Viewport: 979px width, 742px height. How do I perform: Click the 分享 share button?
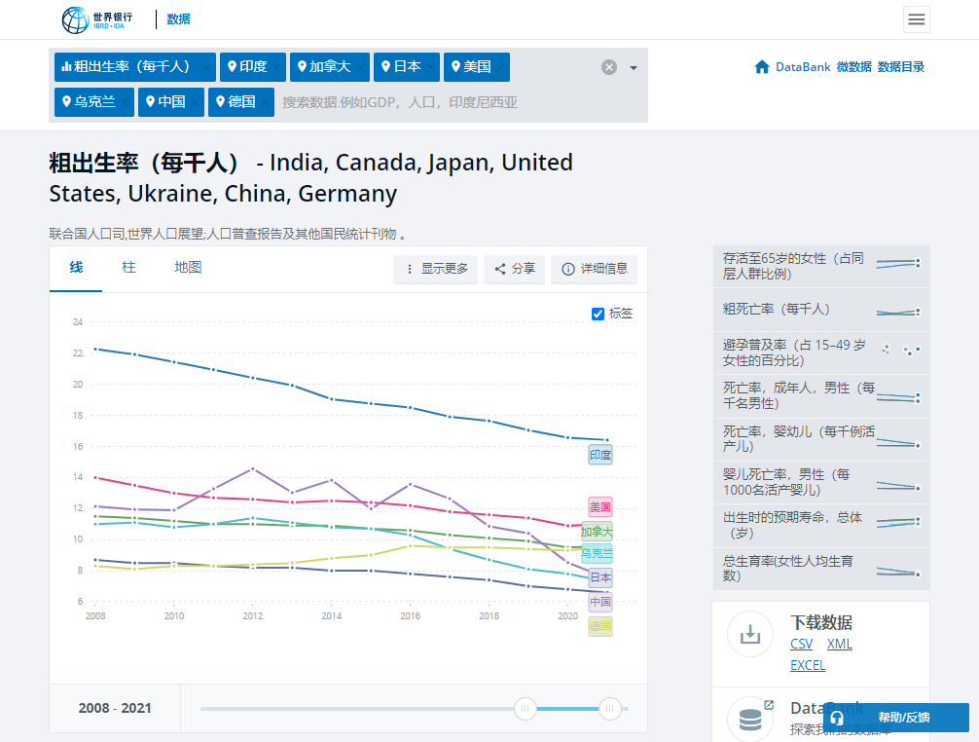515,269
